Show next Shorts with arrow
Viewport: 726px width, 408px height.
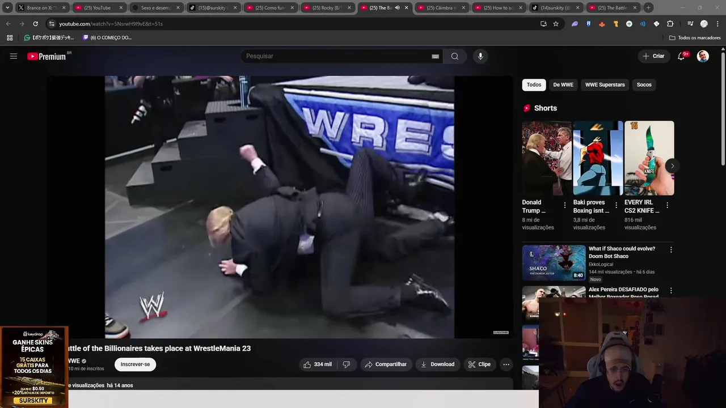672,166
